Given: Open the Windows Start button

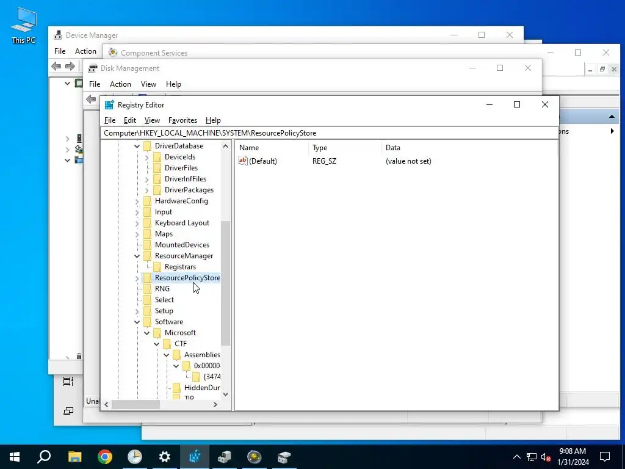Looking at the screenshot, I should pos(15,457).
